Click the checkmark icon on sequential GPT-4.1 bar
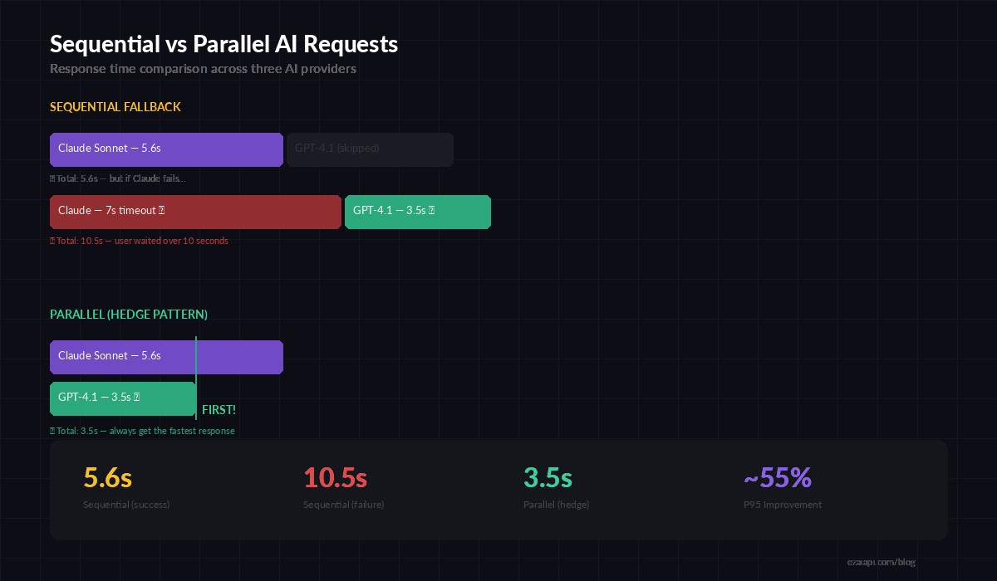997x581 pixels. click(x=430, y=211)
